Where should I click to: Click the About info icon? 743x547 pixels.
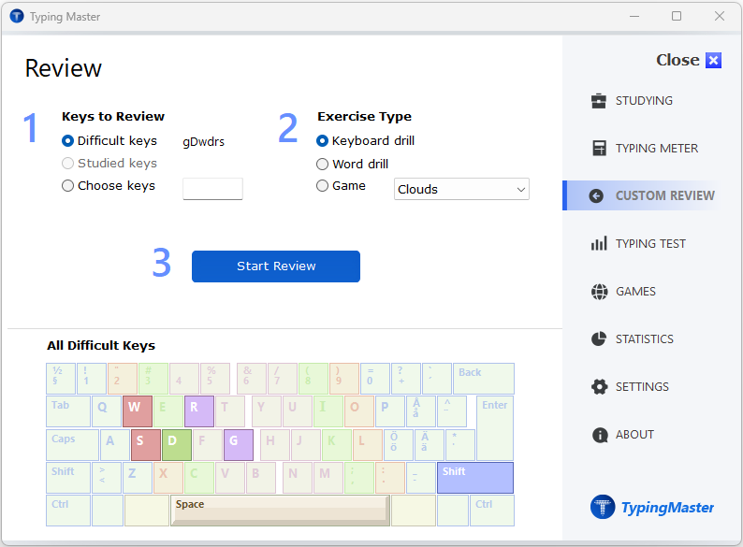[600, 434]
